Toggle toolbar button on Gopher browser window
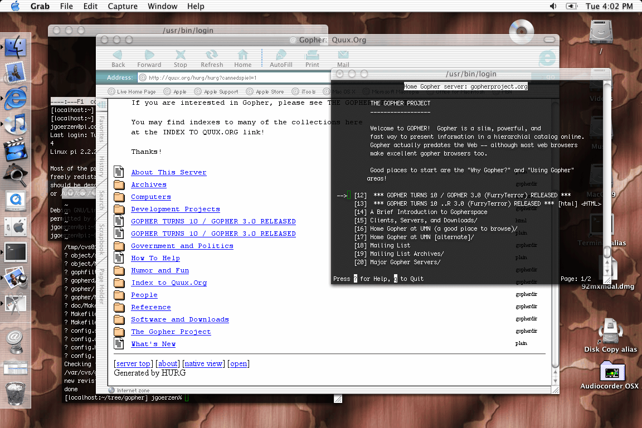Viewport: 642px width, 428px height. 549,40
